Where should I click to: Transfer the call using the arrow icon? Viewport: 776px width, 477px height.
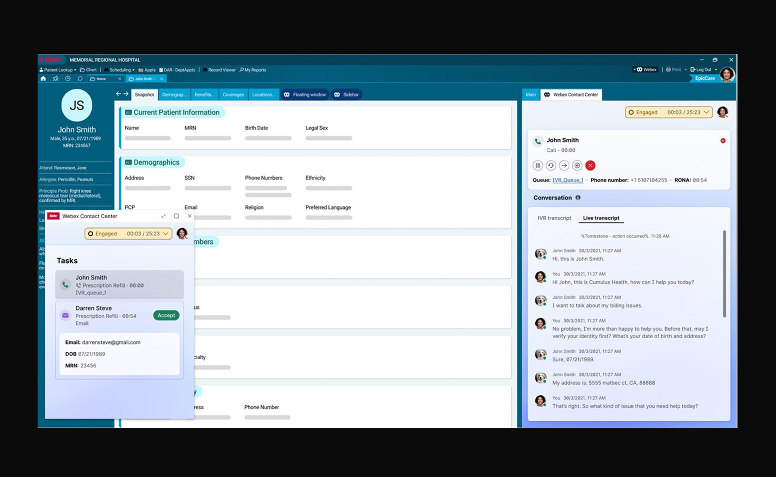564,166
